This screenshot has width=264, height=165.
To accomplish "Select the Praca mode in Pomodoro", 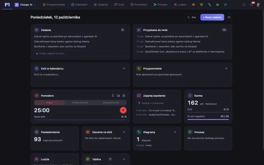I will tap(49, 103).
